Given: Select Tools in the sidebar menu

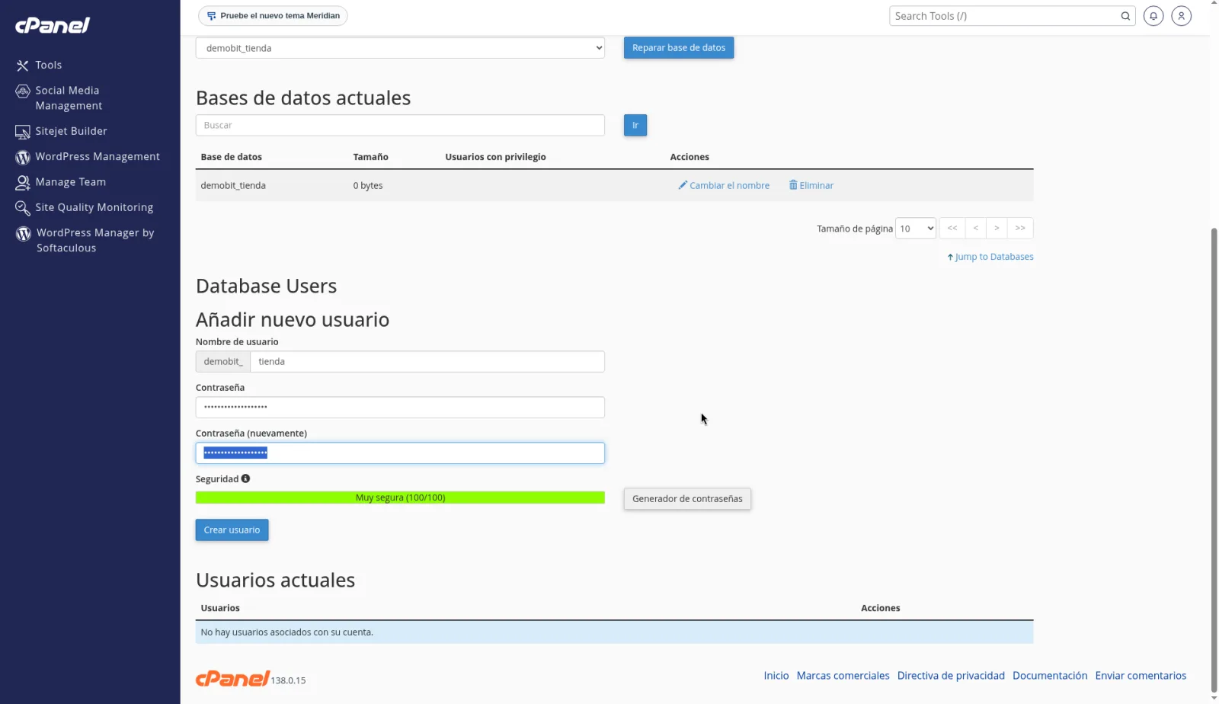Looking at the screenshot, I should 49,66.
